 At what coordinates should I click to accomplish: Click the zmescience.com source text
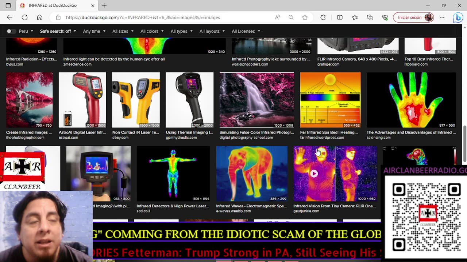pos(77,64)
